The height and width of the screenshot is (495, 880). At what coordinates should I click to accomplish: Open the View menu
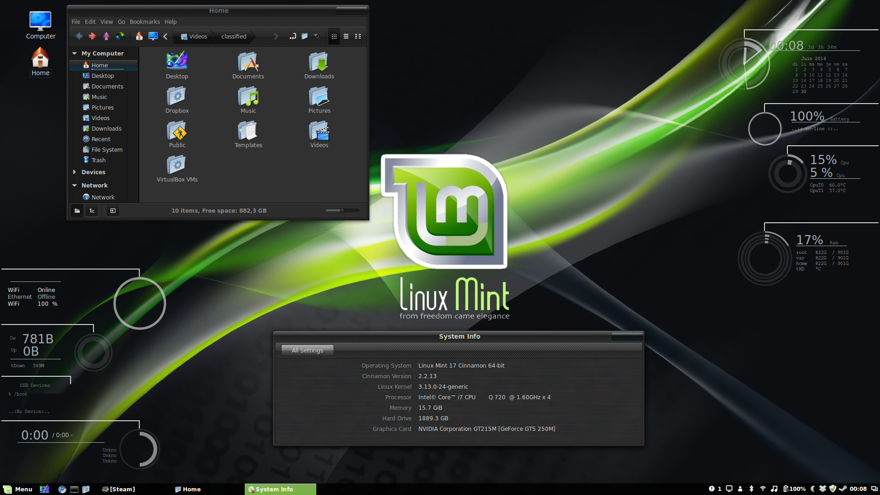[x=107, y=22]
